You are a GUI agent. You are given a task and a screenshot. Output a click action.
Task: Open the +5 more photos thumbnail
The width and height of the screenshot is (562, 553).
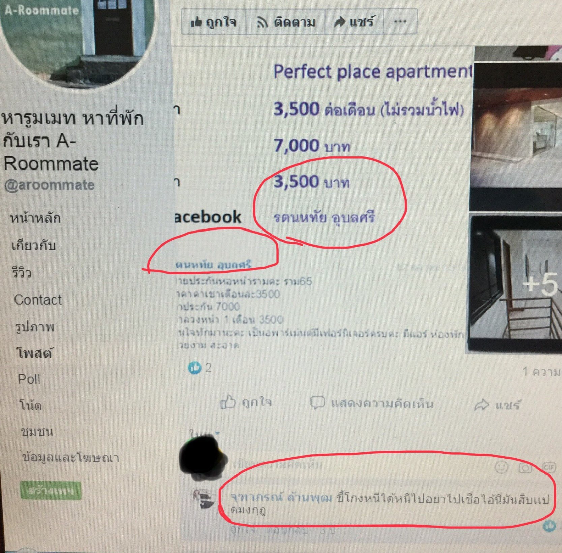pos(515,284)
